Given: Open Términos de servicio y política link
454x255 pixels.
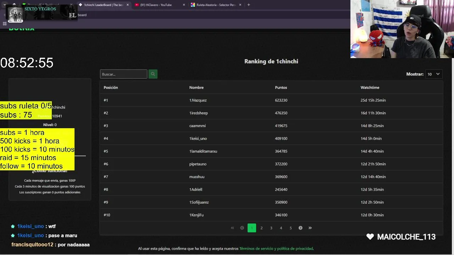Looking at the screenshot, I should tap(276, 249).
